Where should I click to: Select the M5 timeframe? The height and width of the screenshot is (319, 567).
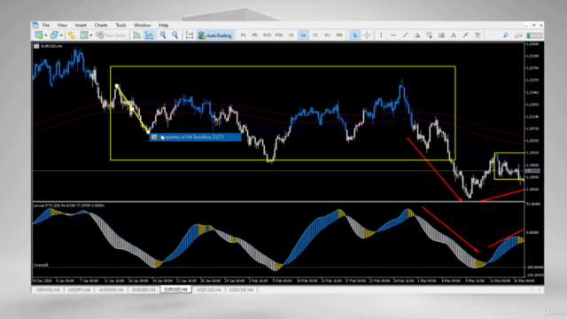point(254,35)
